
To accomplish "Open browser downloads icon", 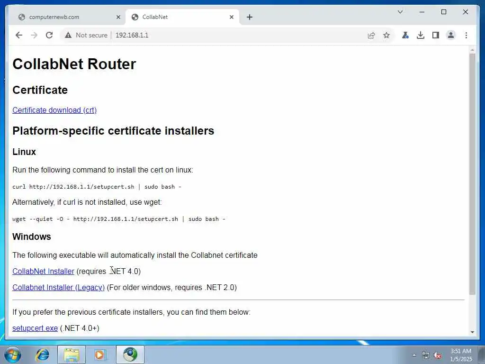I will click(421, 35).
